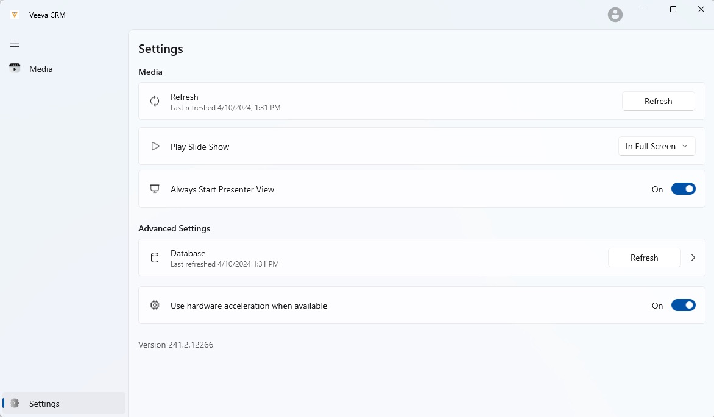
Task: Open the user account profile icon
Action: (615, 15)
